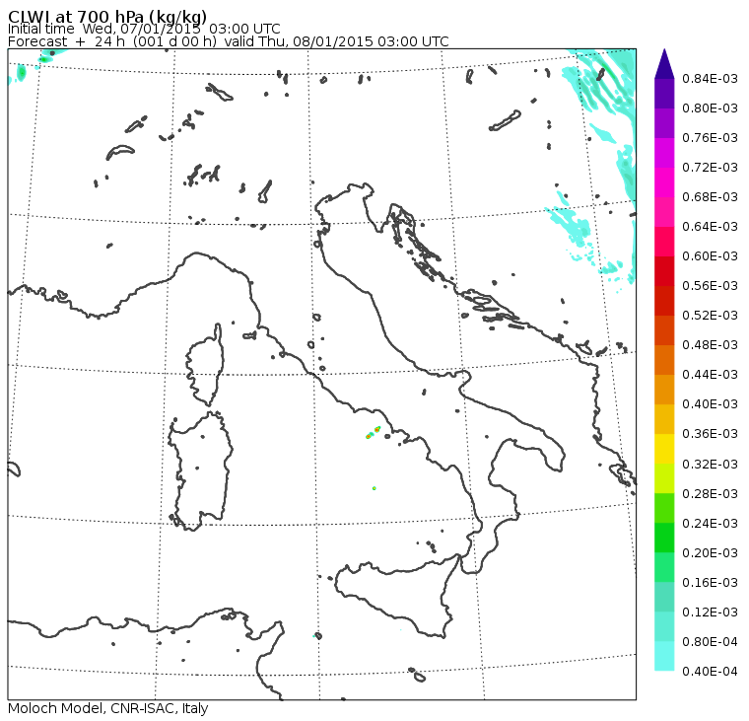Click the dark blue arrow atop colorbar
Viewport: 749px width, 721px height.
(x=664, y=64)
